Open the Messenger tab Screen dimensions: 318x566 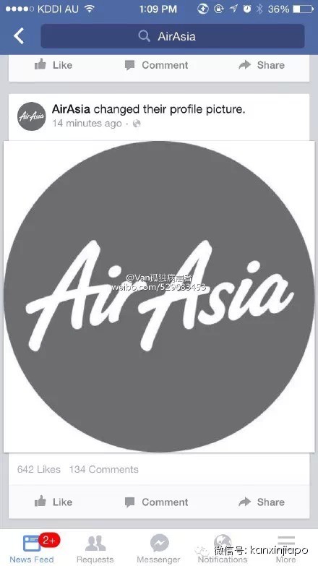point(159,548)
